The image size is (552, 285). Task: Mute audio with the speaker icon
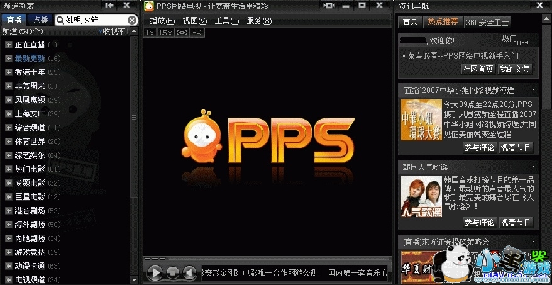[189, 273]
